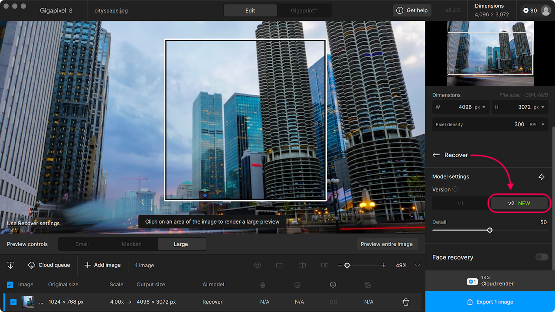Select the split view comparison icon

pos(302,265)
